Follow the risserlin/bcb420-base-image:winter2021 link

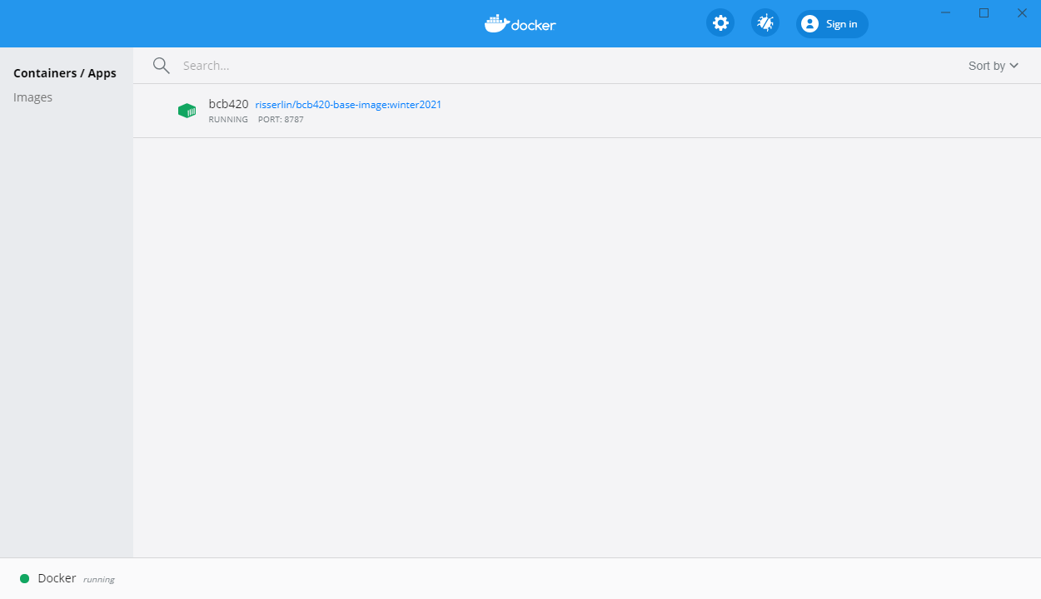348,105
